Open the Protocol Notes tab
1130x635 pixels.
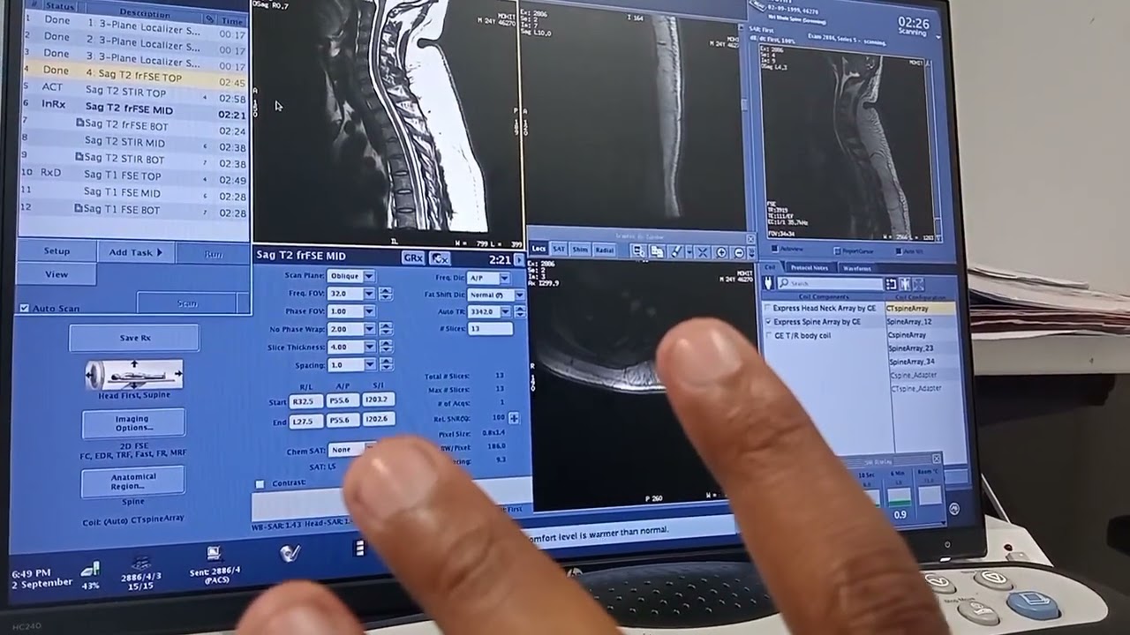(809, 268)
